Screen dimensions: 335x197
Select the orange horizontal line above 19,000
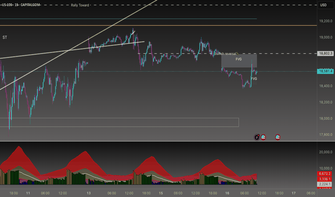tap(158, 25)
